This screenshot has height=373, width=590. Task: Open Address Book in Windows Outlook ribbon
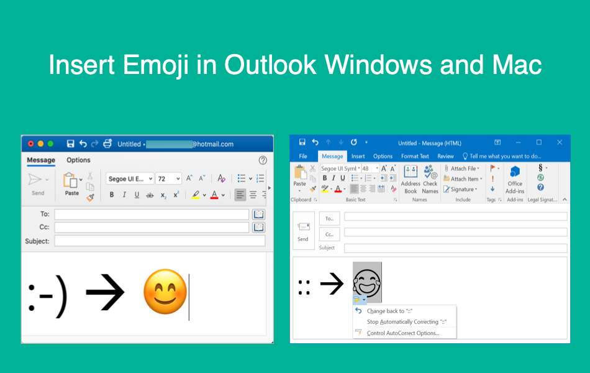[411, 180]
